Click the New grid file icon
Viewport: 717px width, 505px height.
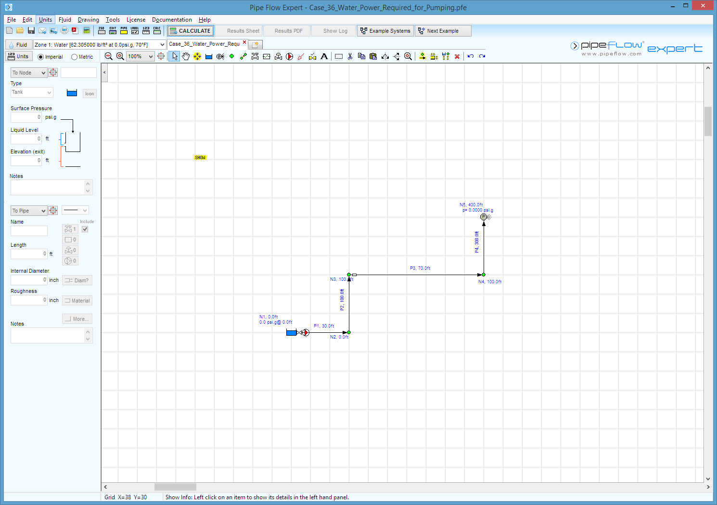point(9,31)
